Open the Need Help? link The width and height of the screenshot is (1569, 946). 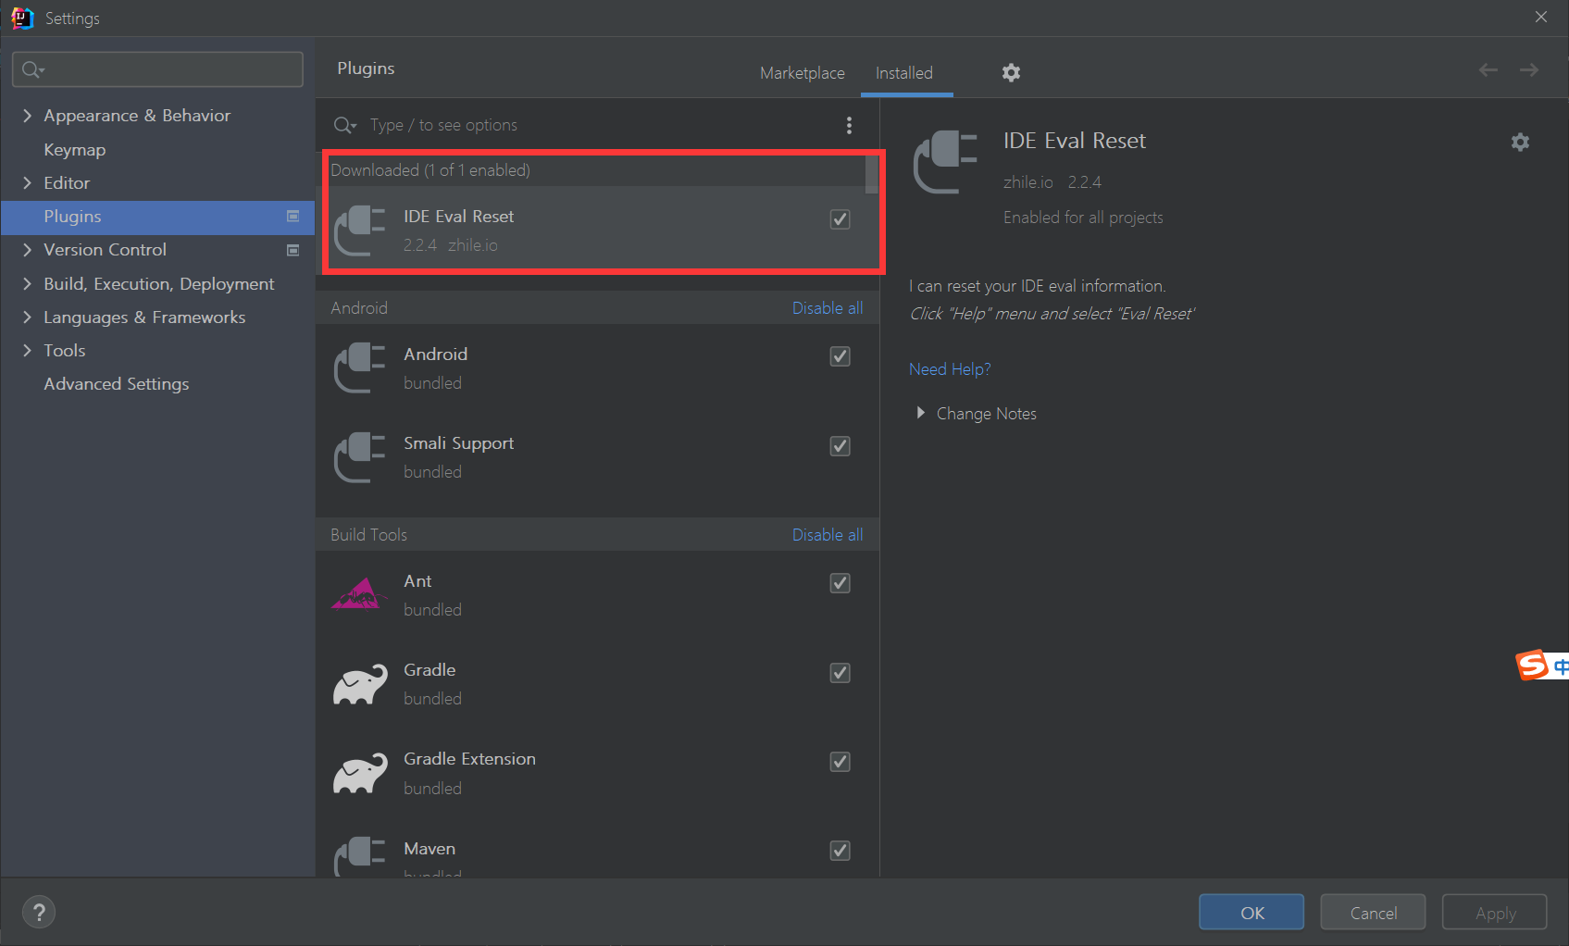pos(950,369)
